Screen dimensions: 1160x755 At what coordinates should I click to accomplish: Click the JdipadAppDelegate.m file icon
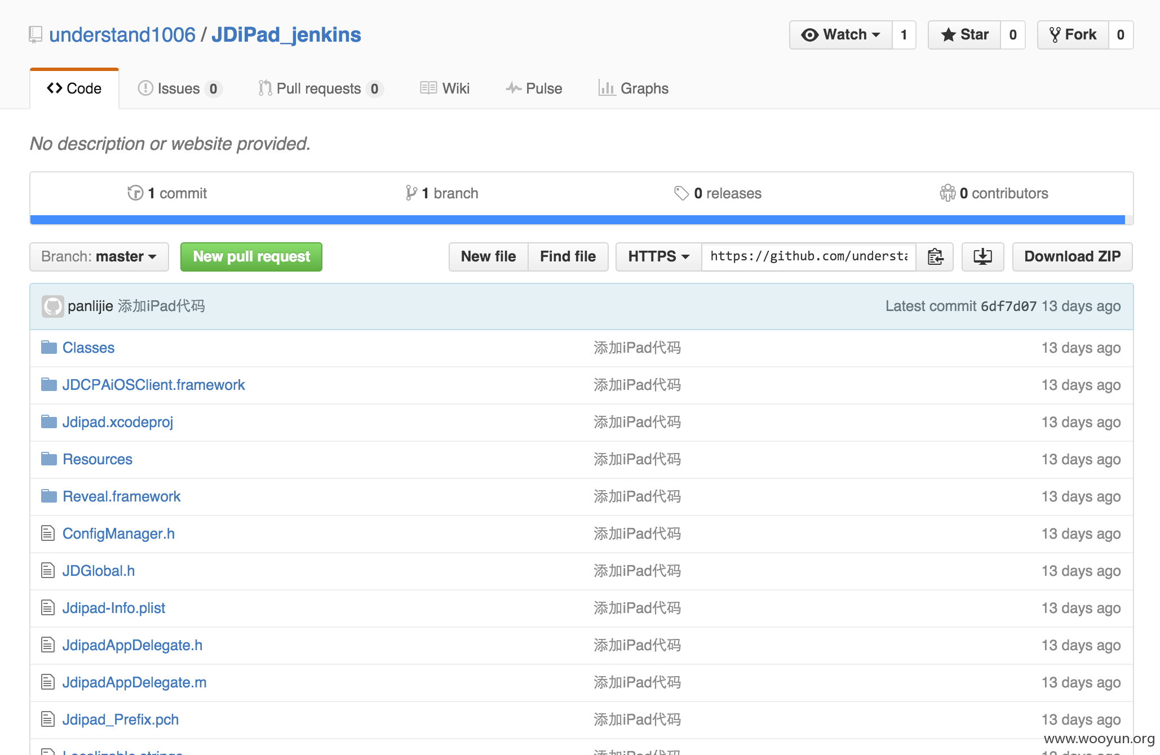tap(48, 682)
